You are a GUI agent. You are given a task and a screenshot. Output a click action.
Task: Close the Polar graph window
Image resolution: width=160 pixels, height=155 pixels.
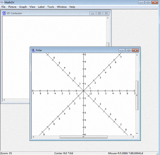click(x=135, y=50)
